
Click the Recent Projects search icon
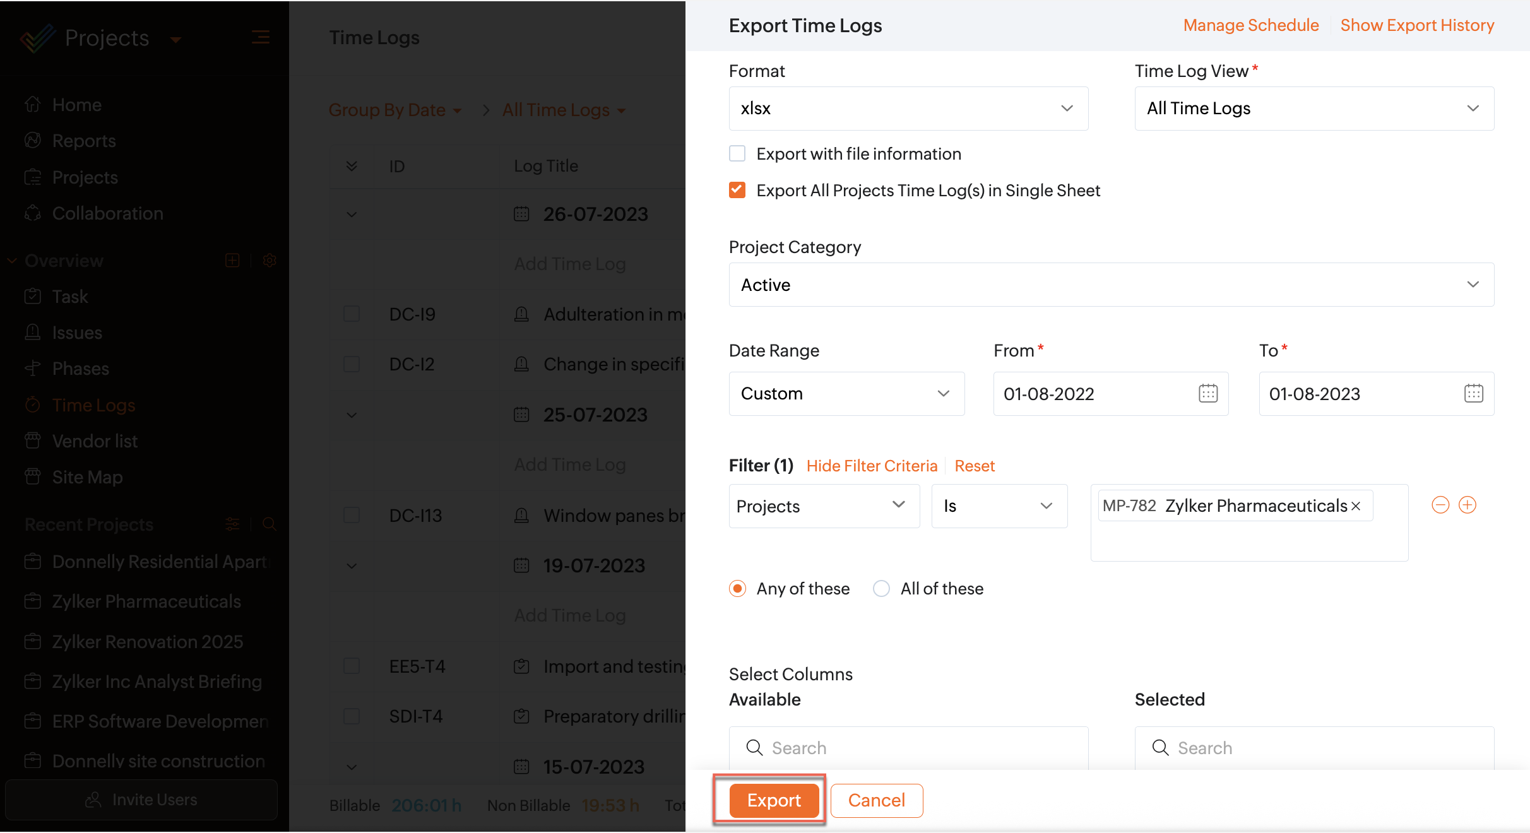(270, 524)
